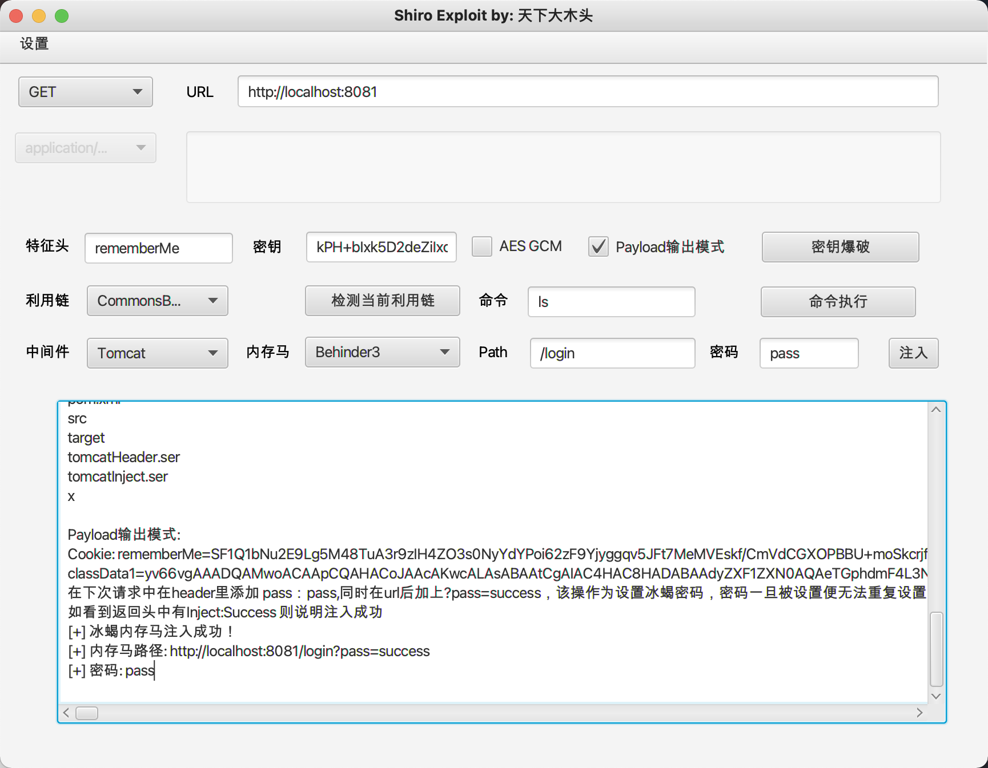Click the horizontal scrollbar thumb

point(87,713)
